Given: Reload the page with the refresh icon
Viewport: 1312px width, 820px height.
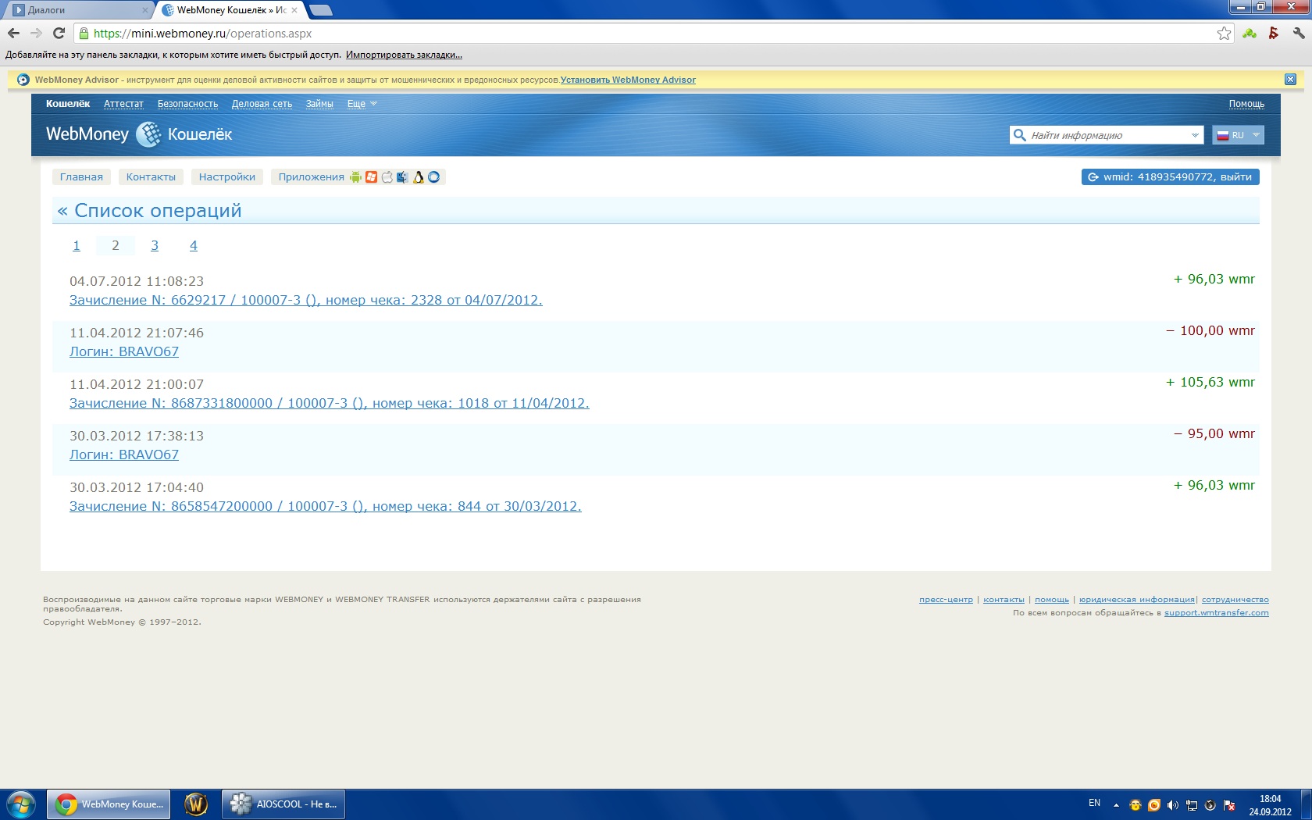Looking at the screenshot, I should [59, 34].
